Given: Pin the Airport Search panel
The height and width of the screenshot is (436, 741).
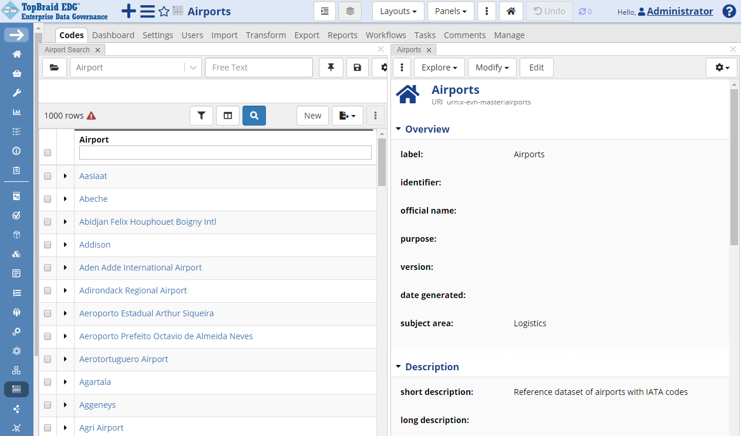Looking at the screenshot, I should 331,67.
